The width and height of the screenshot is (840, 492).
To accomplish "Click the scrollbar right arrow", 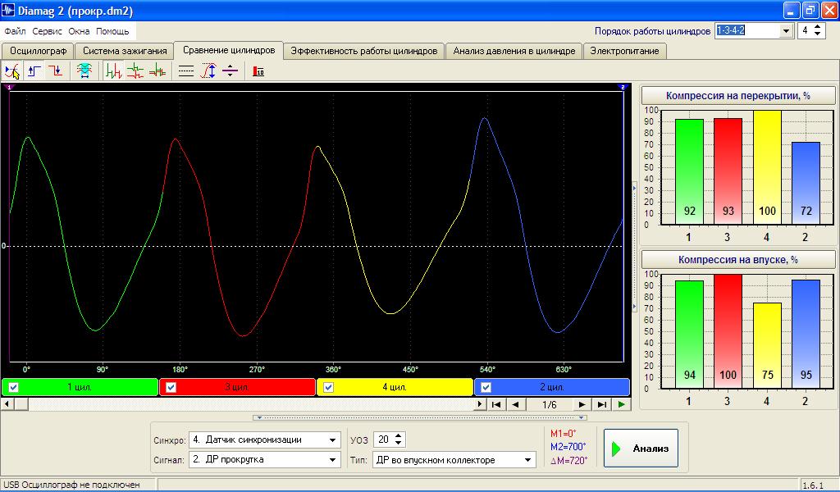I will [x=479, y=404].
